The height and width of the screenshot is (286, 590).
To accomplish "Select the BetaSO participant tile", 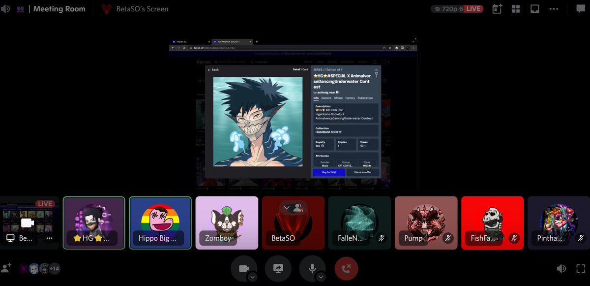I will point(293,223).
